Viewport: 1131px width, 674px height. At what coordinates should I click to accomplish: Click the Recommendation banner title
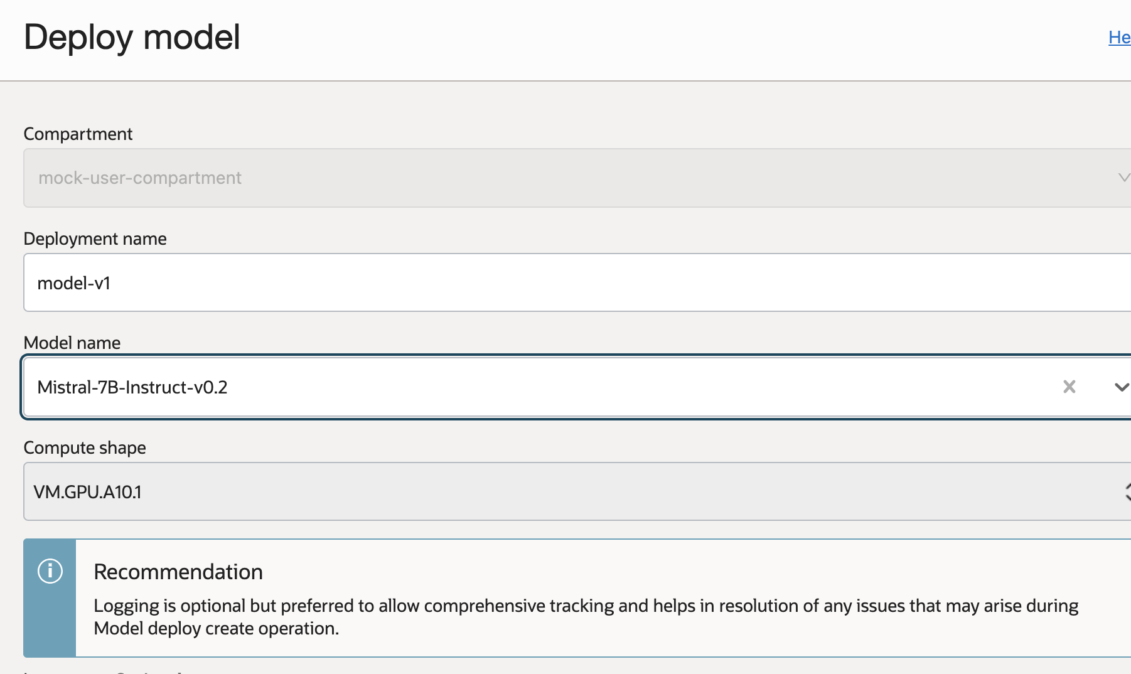tap(178, 572)
